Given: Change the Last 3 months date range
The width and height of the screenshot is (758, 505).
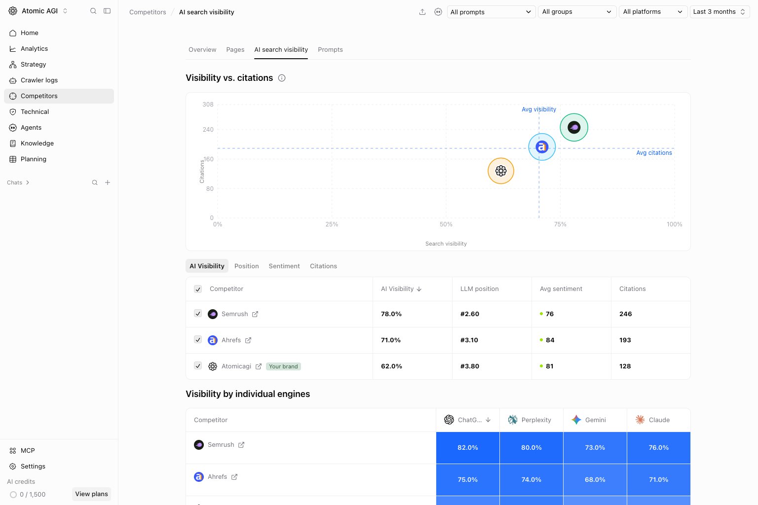Looking at the screenshot, I should [720, 12].
